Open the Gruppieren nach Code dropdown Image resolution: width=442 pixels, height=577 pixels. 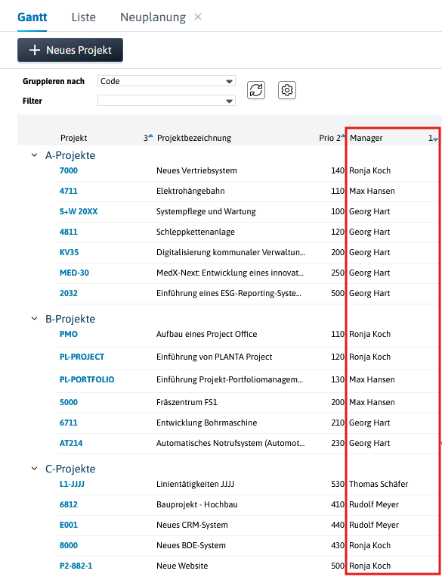pyautogui.click(x=166, y=81)
